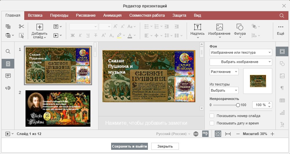Open Find panel in left sidebar
This screenshot has height=154, width=290.
pyautogui.click(x=8, y=51)
